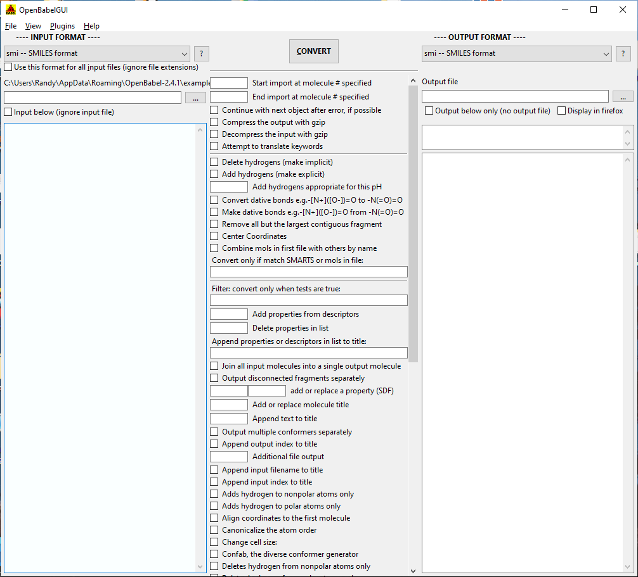Check 'Make dative bonds' option
638x577 pixels.
(214, 212)
